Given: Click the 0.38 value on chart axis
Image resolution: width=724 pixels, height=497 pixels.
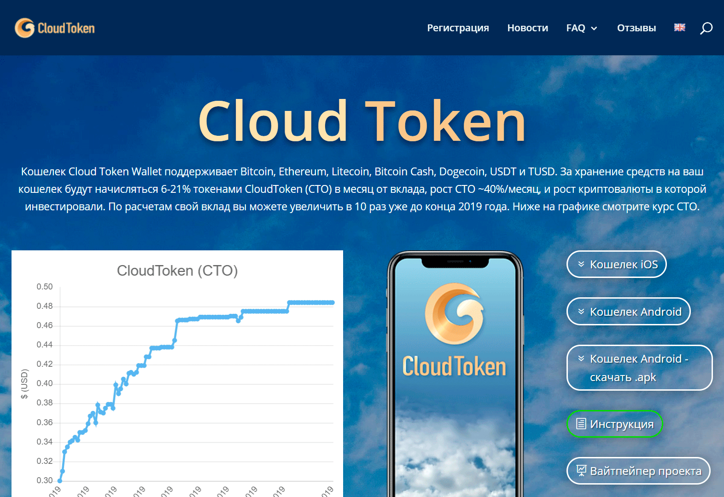Looking at the screenshot, I should pyautogui.click(x=45, y=403).
